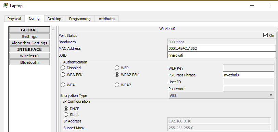Screen dimensions: 278x132
Task: Click the Port Status label
Action: click(68, 35)
